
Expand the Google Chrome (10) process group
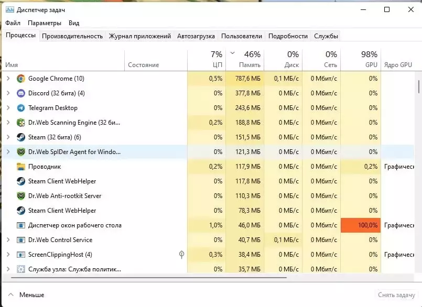pyautogui.click(x=8, y=78)
